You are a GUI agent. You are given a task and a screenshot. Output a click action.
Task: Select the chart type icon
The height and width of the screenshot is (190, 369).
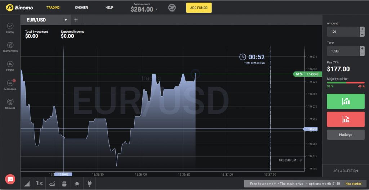[x=27, y=184]
